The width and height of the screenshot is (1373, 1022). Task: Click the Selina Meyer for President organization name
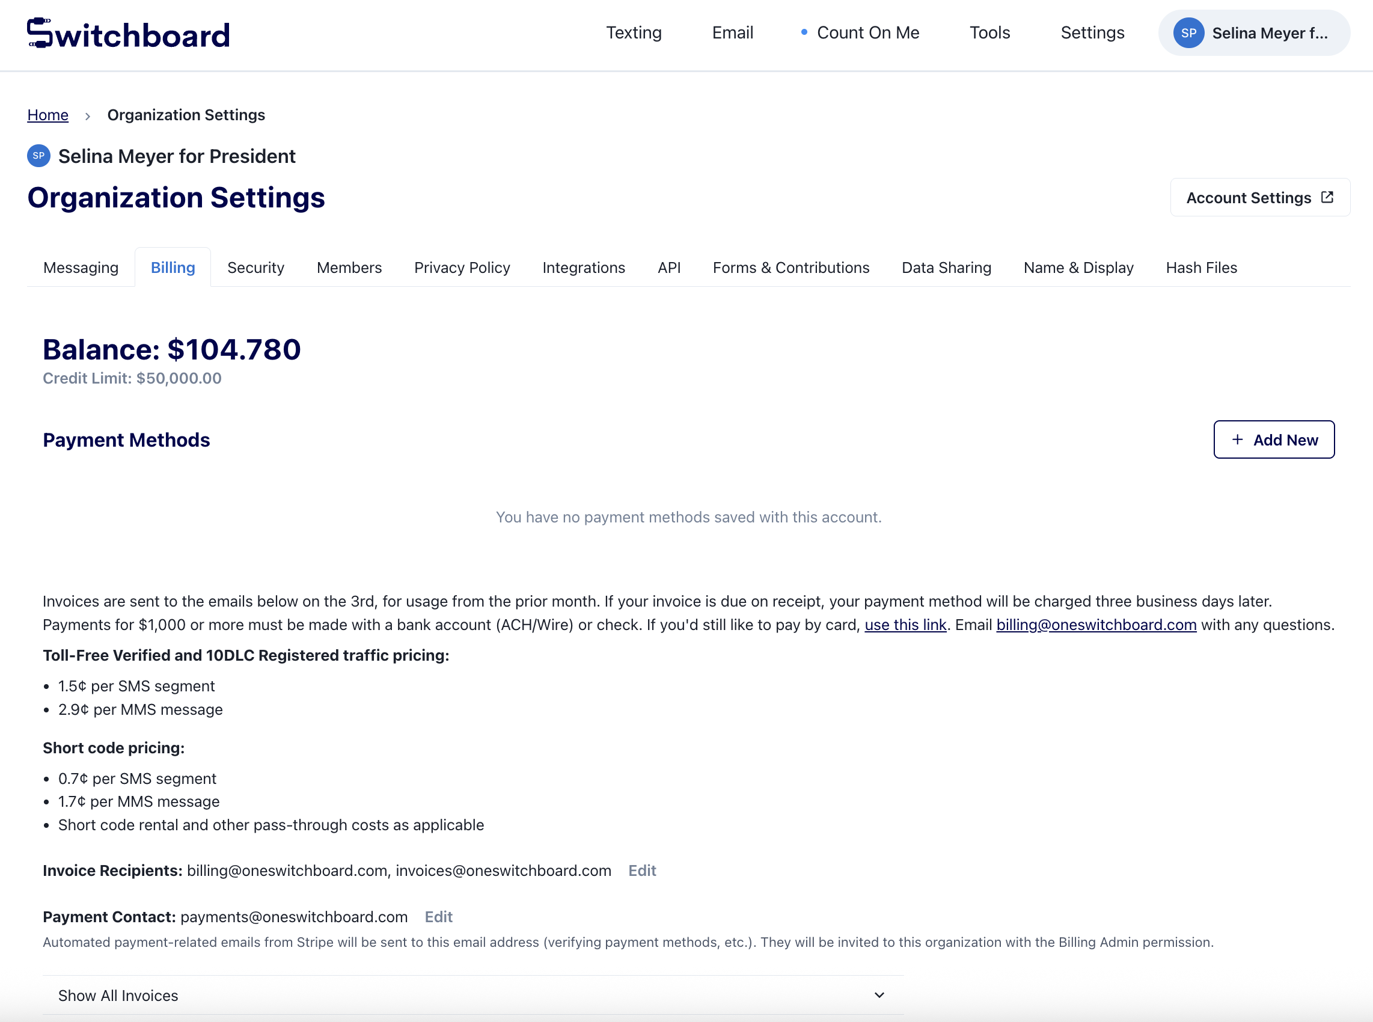pos(177,156)
